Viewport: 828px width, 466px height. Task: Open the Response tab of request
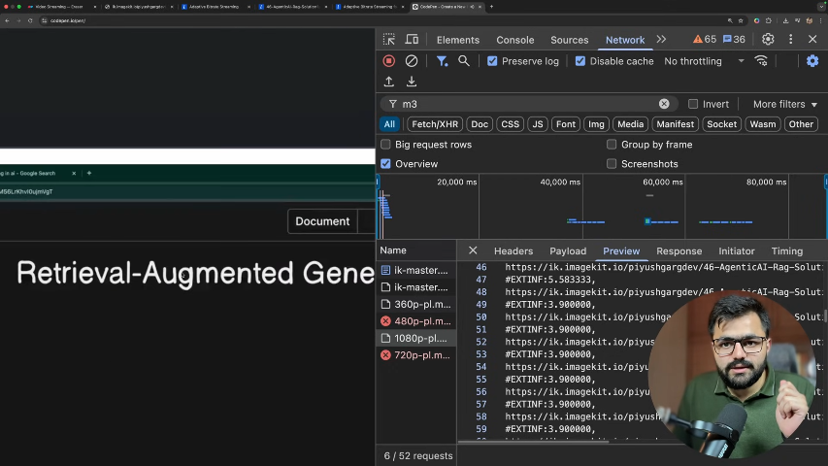[679, 250]
